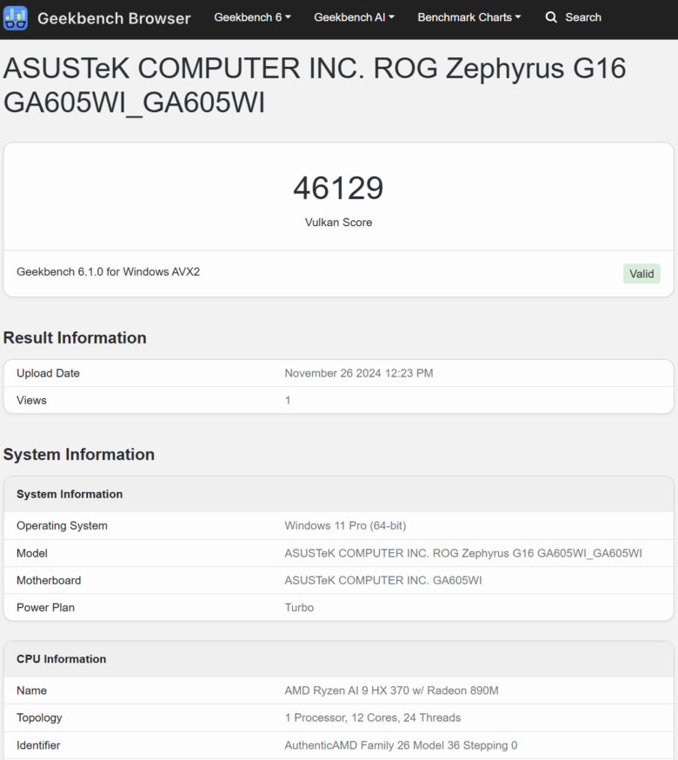Click the large System Information section heading
Screen dimensions: 678x760
tap(78, 455)
